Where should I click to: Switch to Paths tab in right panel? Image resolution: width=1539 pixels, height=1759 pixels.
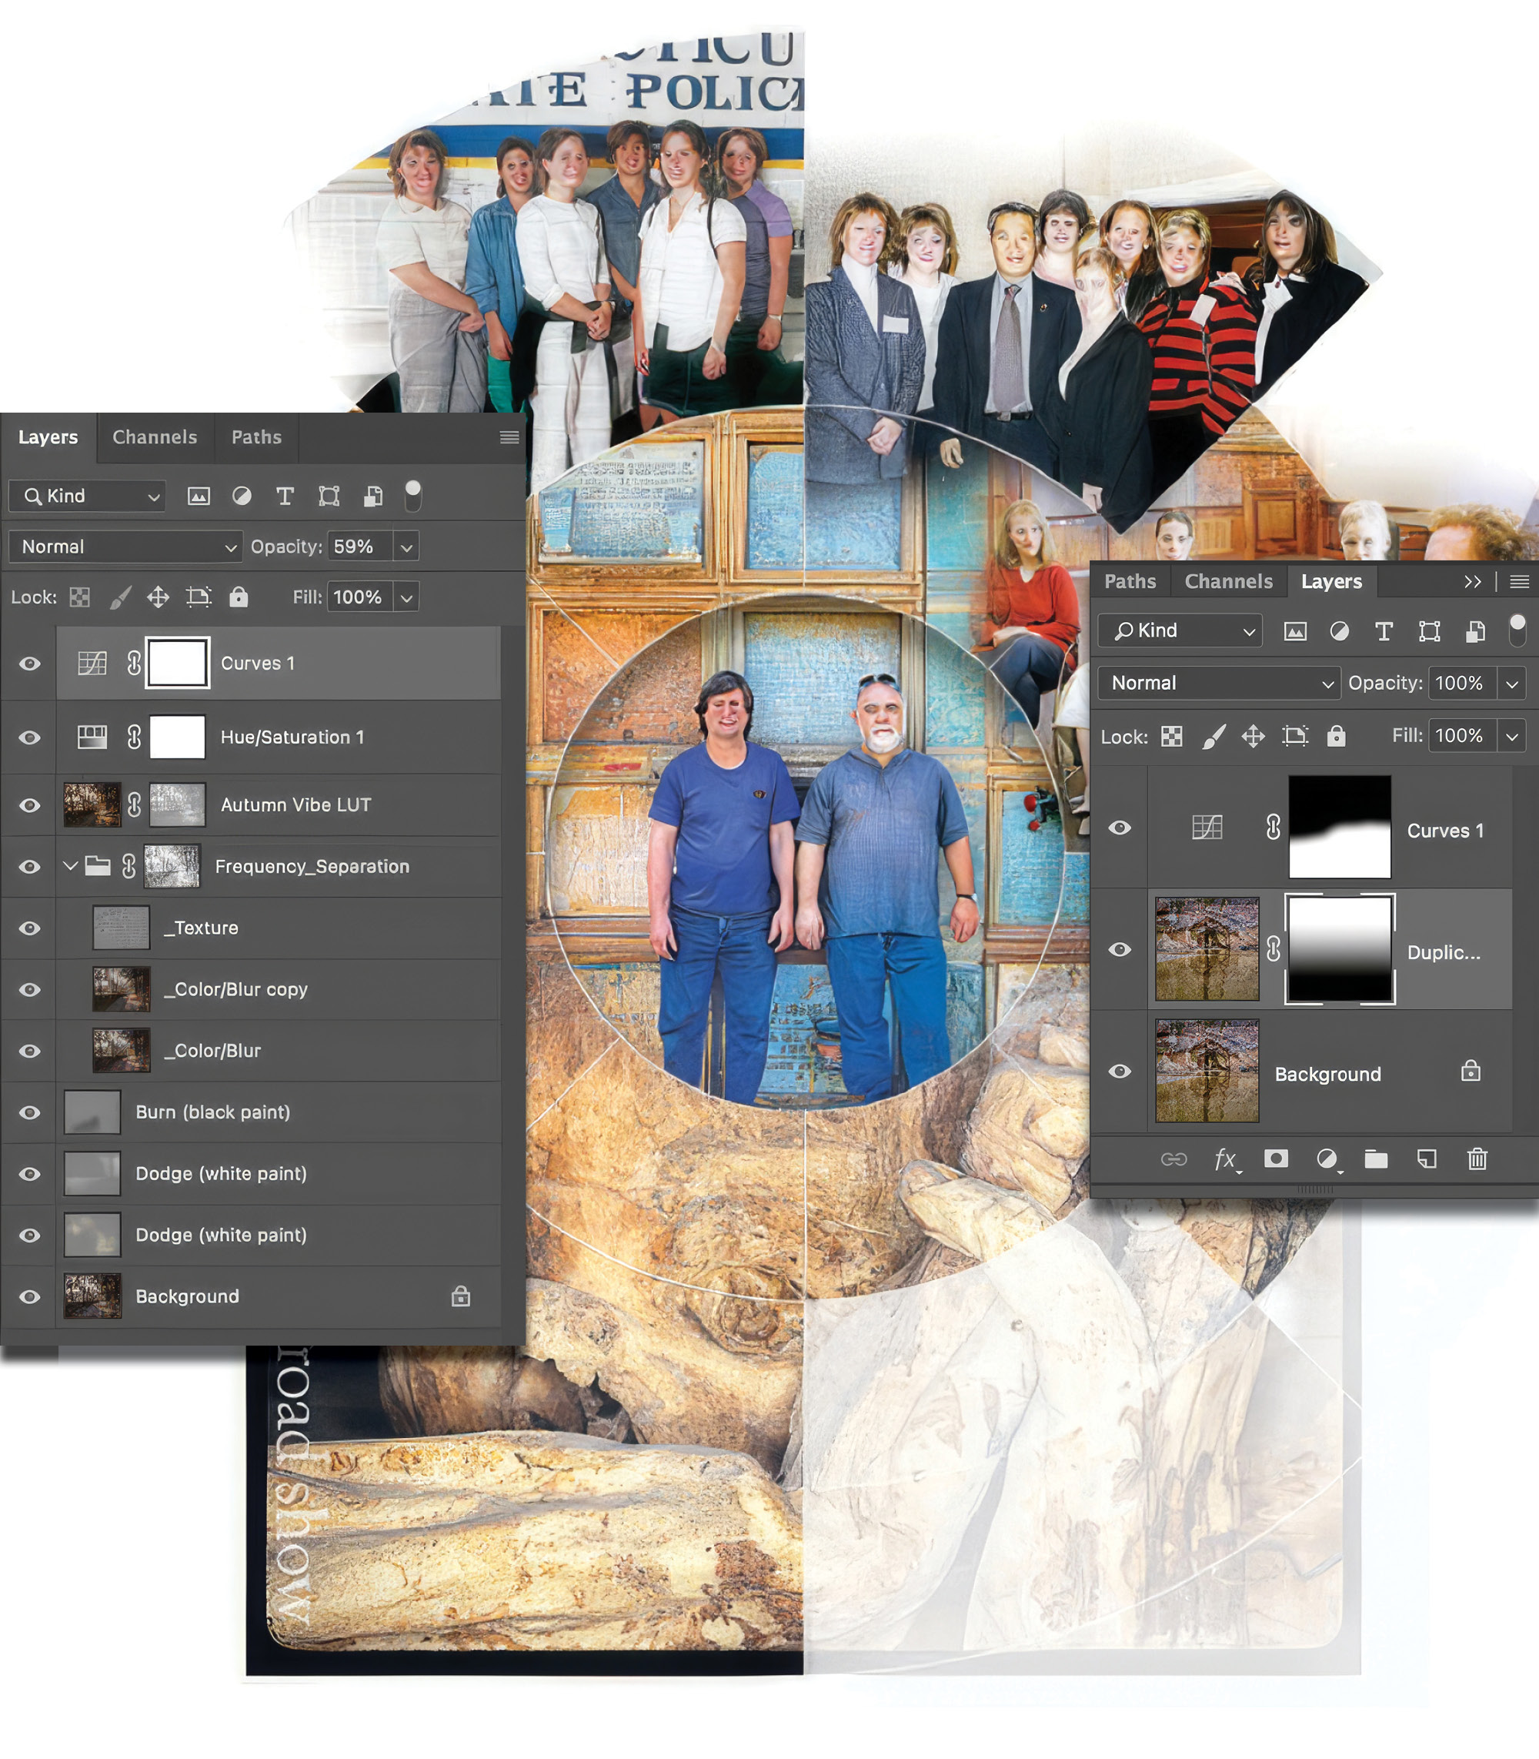coord(1130,582)
